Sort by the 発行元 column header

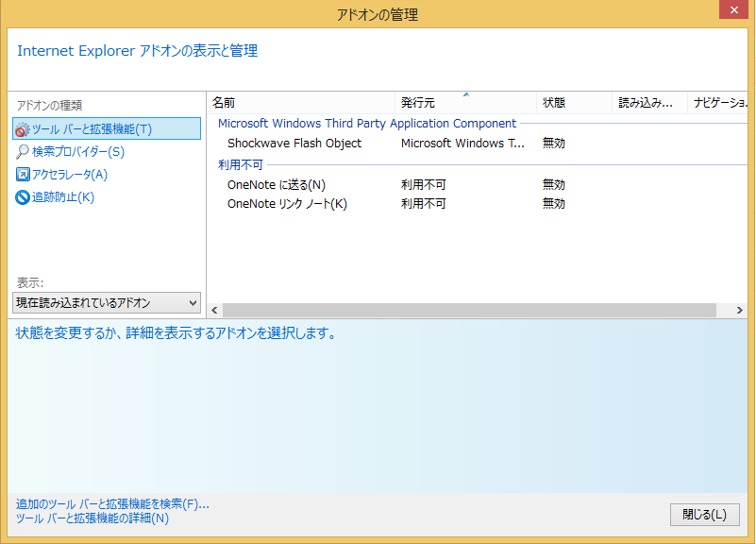[465, 103]
